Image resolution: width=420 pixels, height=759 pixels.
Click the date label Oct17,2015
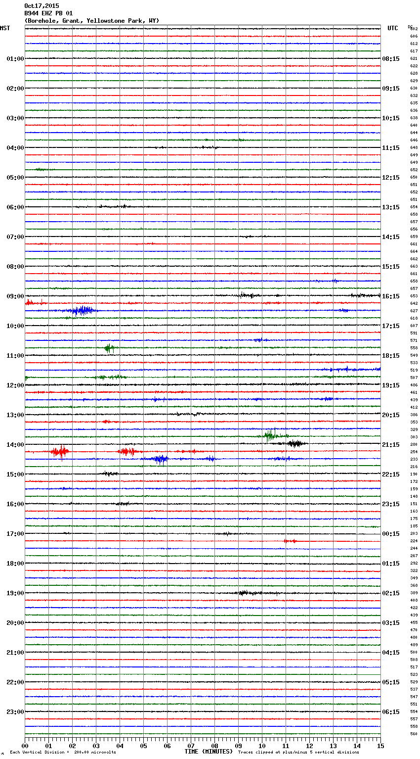point(42,6)
